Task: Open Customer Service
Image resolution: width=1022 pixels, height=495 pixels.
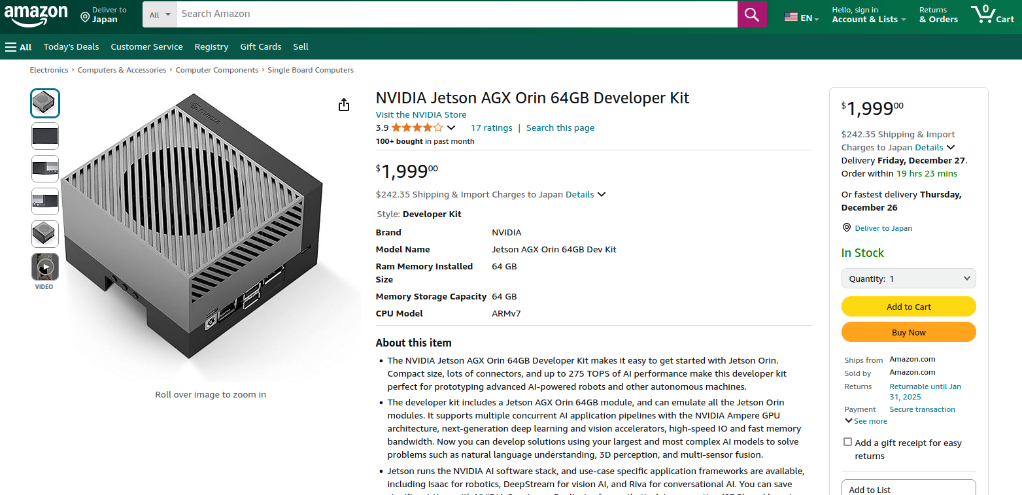Action: point(147,47)
